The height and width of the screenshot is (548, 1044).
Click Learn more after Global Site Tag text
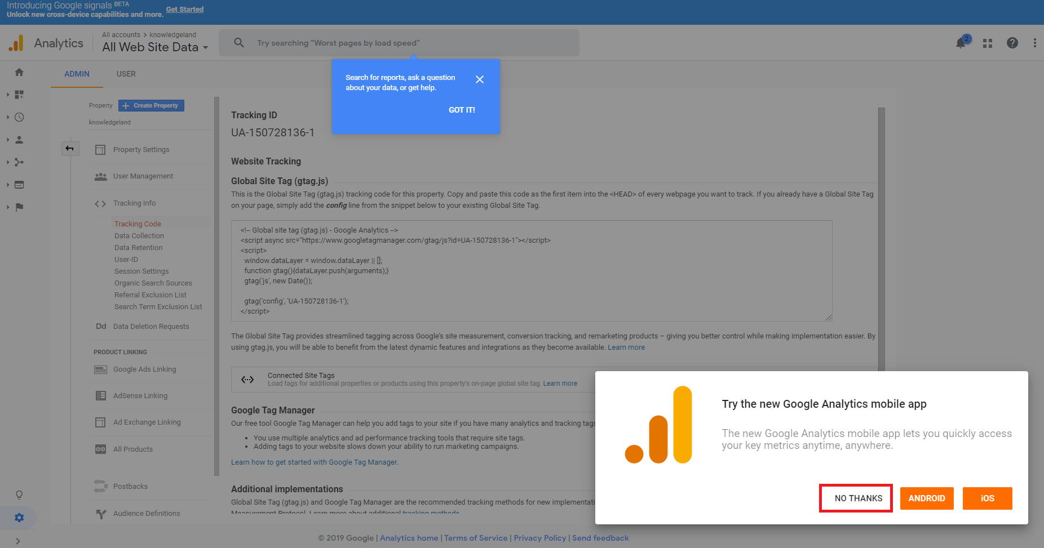pos(626,347)
